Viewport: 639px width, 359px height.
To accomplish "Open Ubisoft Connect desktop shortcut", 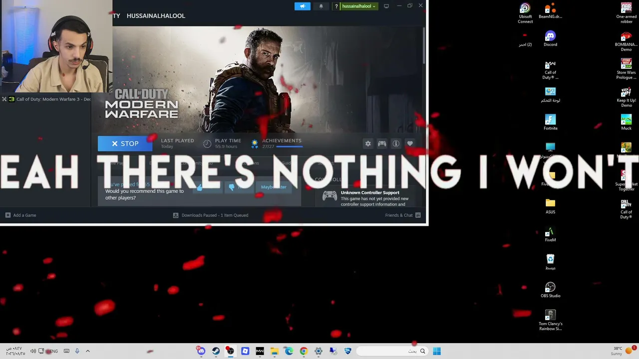I will tap(525, 13).
